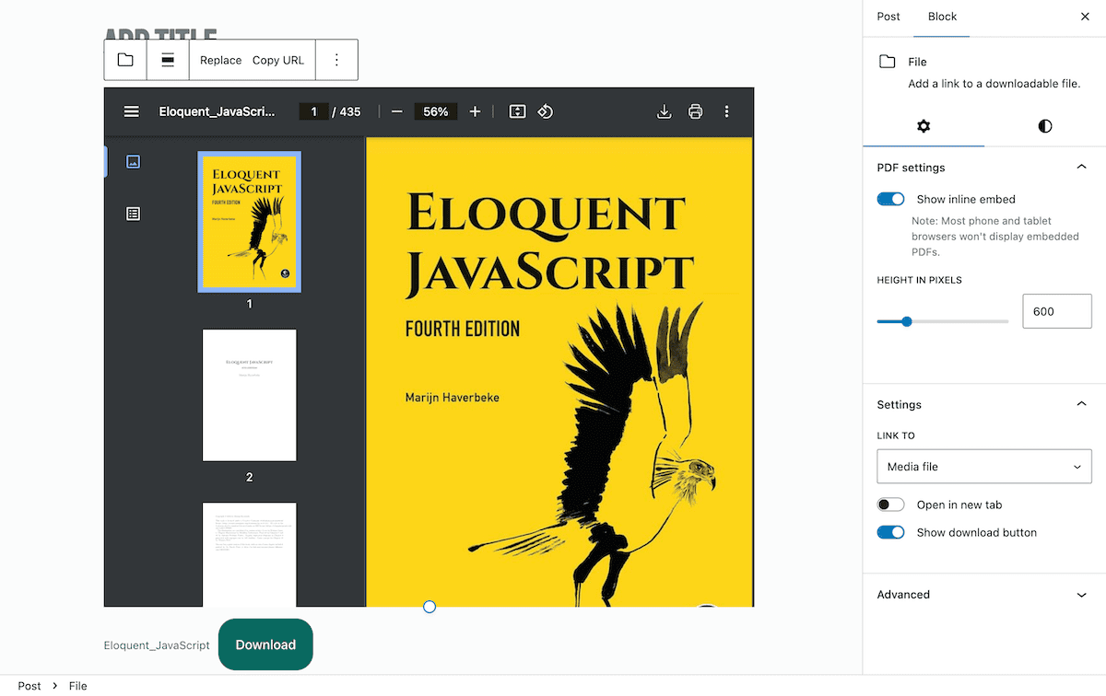Screen dimensions: 1106x696
Task: Show page thumbnails view in PDF sidebar
Action: tap(133, 162)
